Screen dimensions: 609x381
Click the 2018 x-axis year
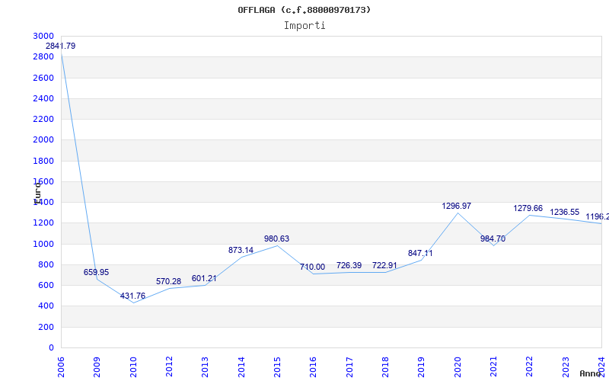tap(385, 367)
